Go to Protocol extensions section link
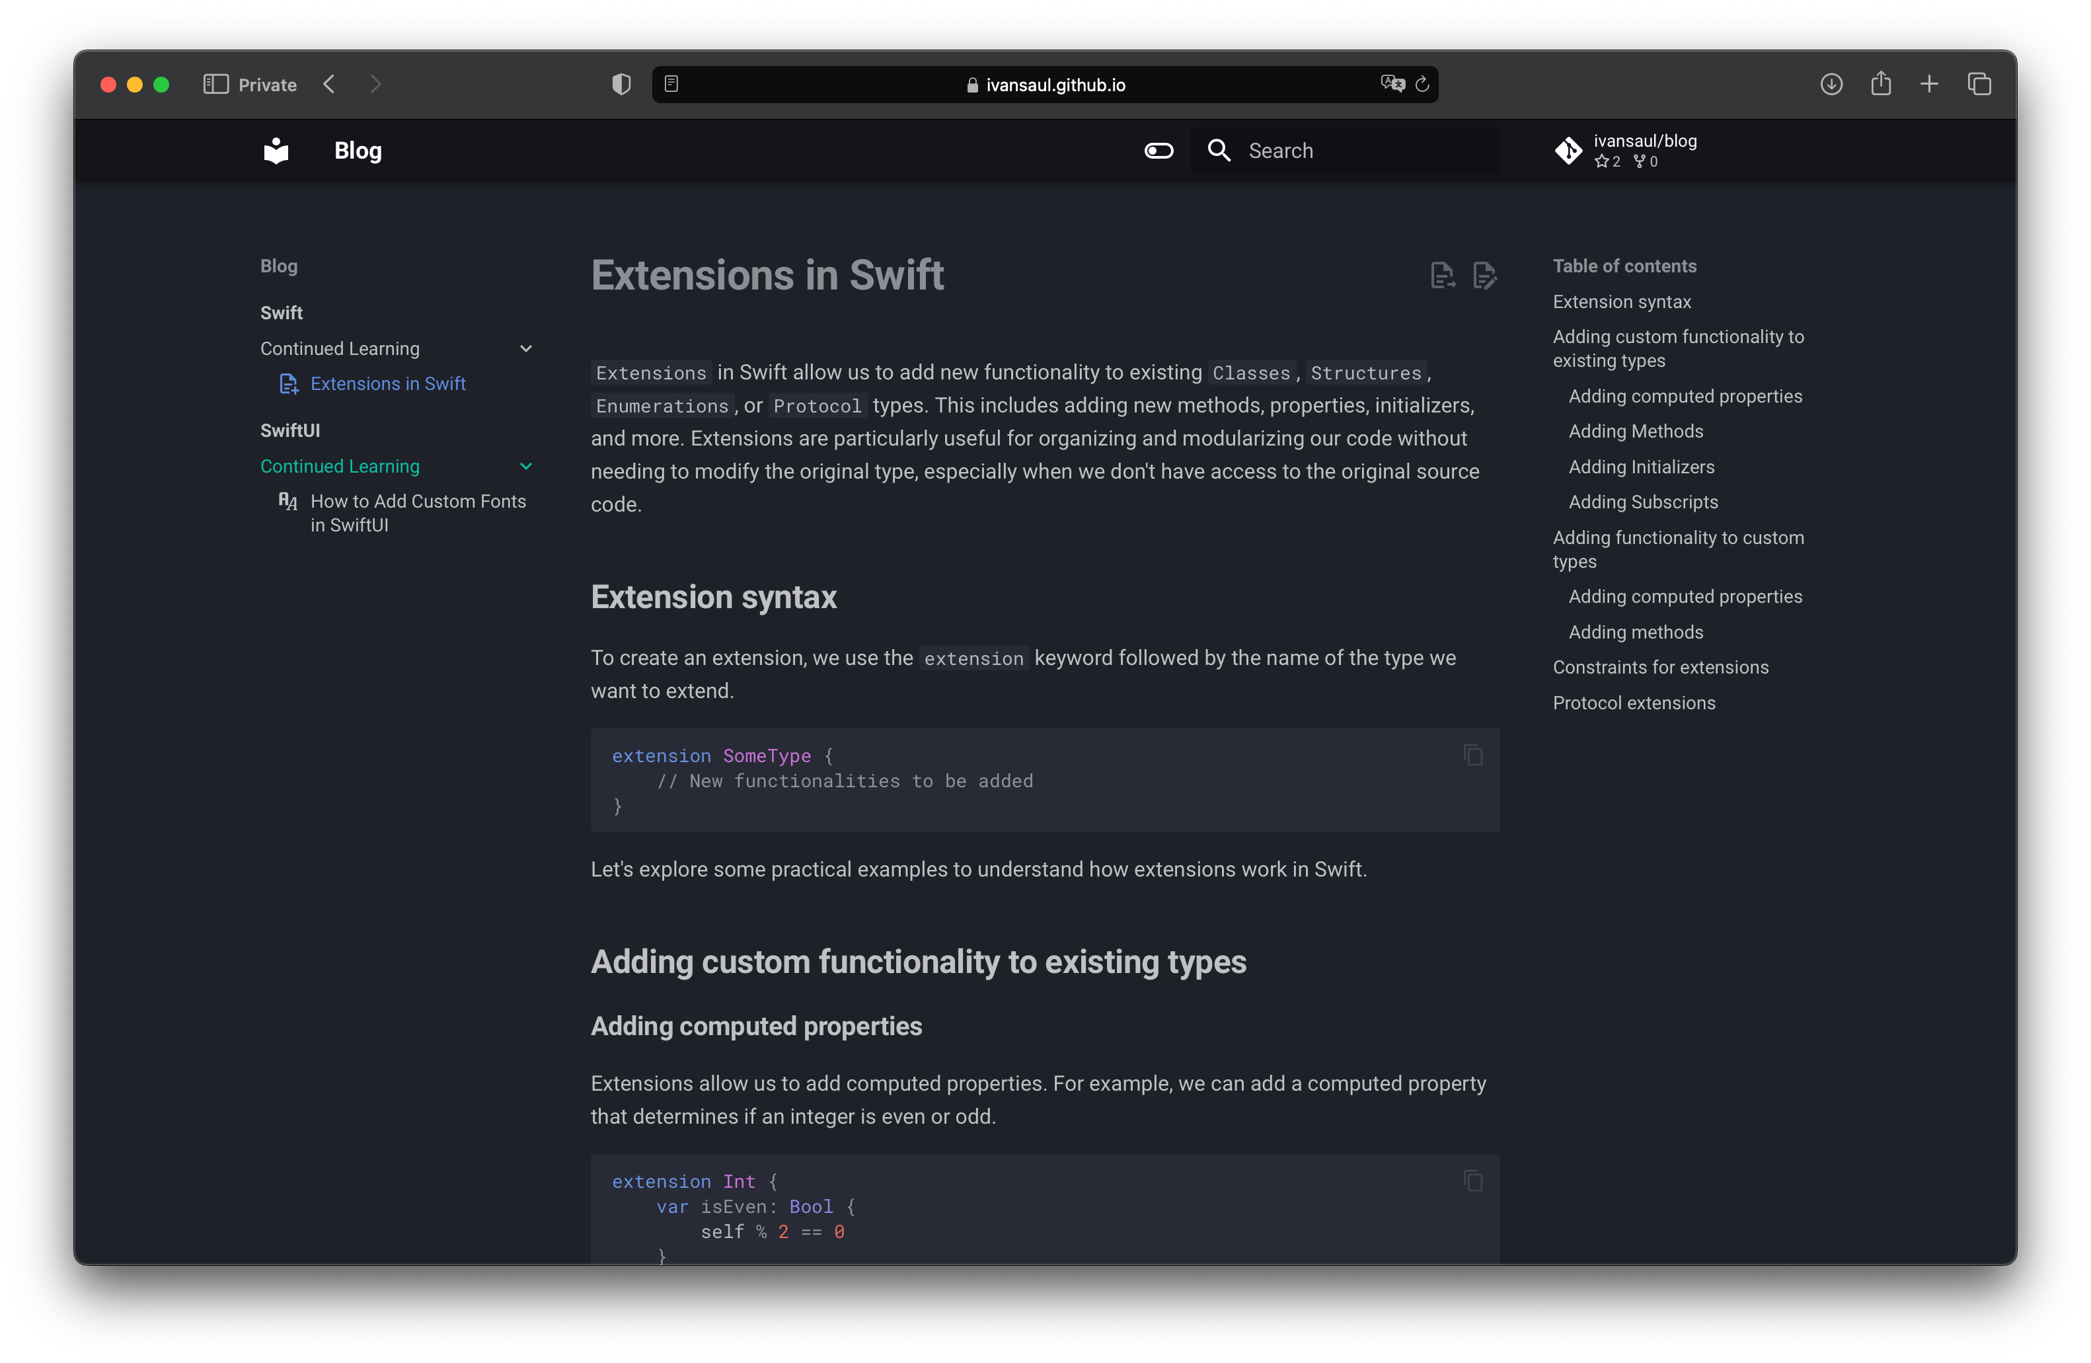Image resolution: width=2091 pixels, height=1363 pixels. point(1633,703)
